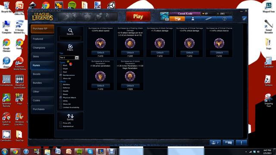276x155 pixels.
Task: Uncheck the Physical Attack effect filter
Action: (61, 97)
